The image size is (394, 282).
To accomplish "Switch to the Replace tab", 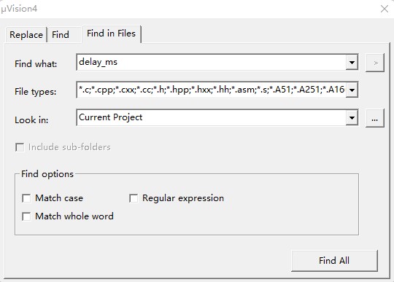I will click(26, 35).
